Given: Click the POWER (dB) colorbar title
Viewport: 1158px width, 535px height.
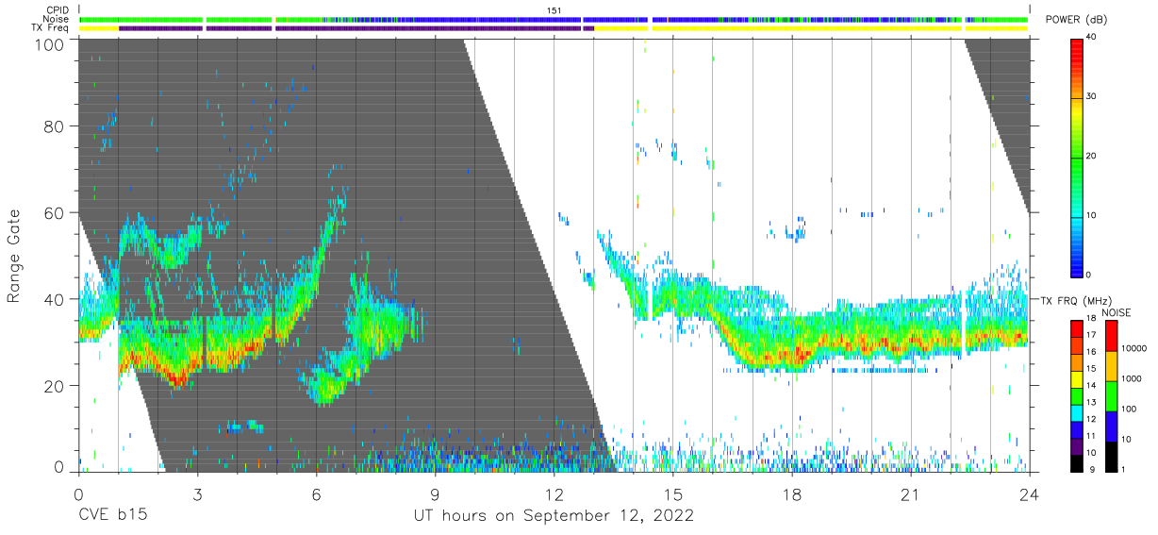Looking at the screenshot, I should point(1076,19).
